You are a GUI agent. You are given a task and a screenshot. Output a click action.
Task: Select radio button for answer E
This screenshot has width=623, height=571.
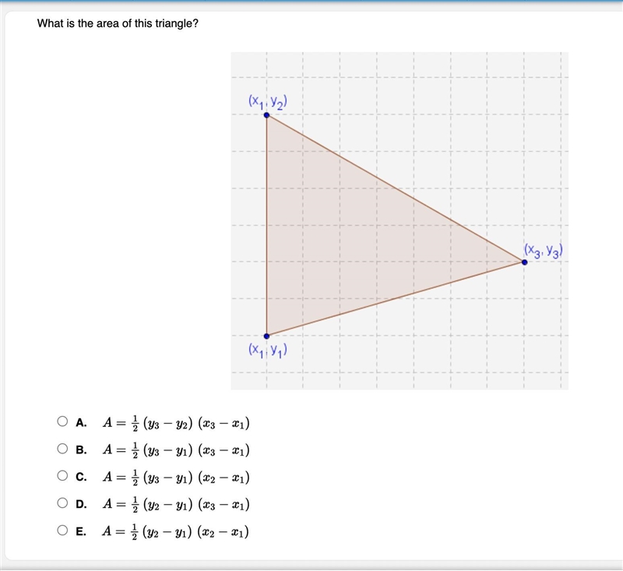pos(62,530)
